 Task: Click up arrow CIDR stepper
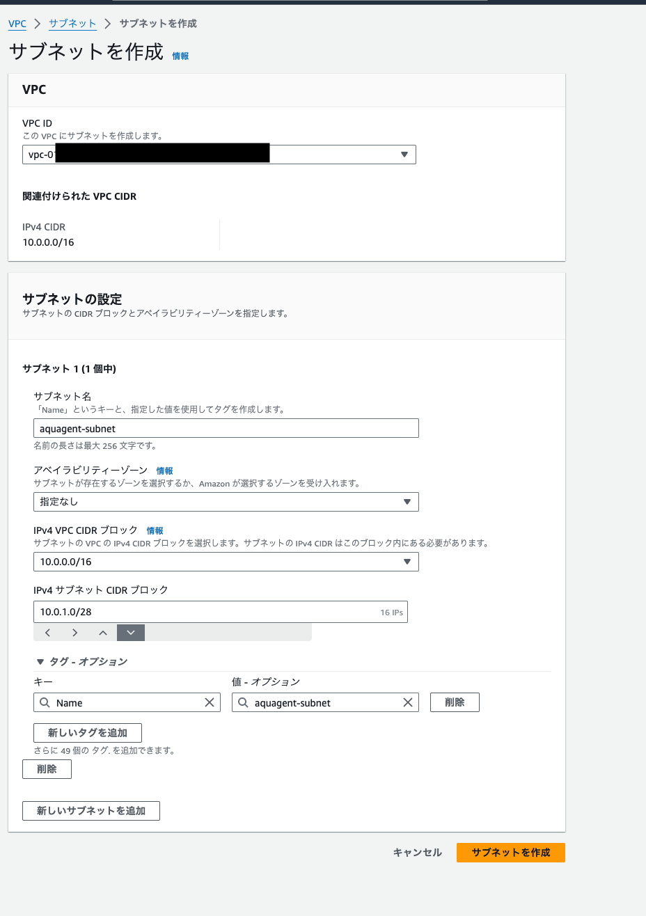click(102, 633)
